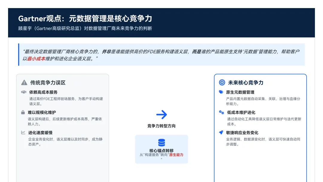323x182 pixels.
Task: Click the red 最小成本 text in the quote
Action: [36, 59]
